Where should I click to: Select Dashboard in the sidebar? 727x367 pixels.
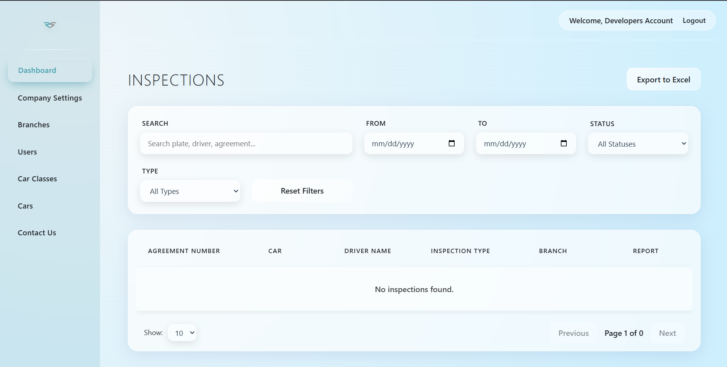(37, 70)
